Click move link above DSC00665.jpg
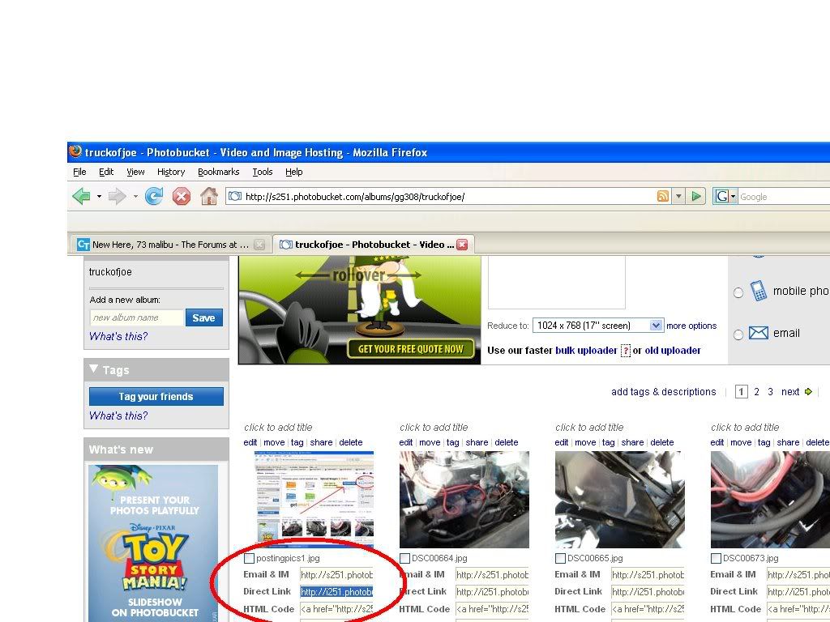This screenshot has width=830, height=622. pyautogui.click(x=585, y=443)
